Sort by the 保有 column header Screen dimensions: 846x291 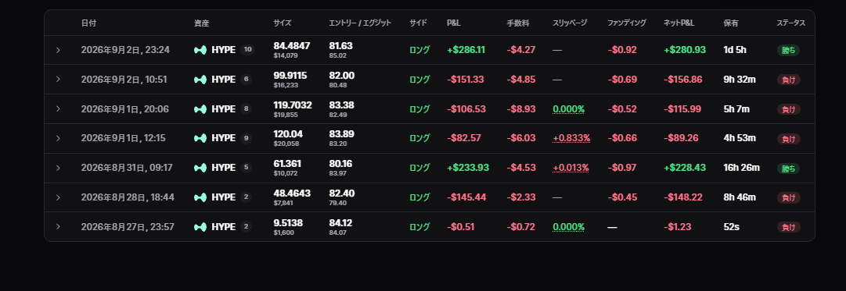(x=730, y=23)
